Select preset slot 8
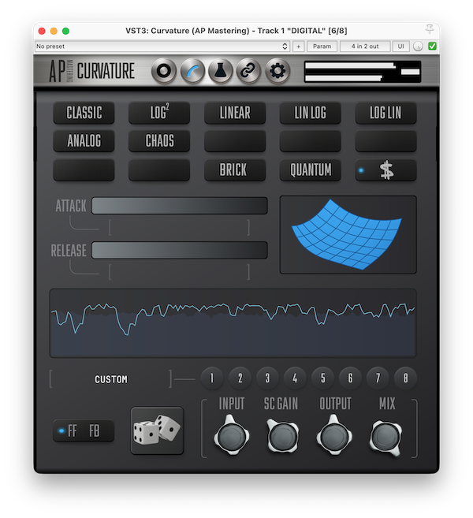Screen dimensions: 473x518 (405, 378)
